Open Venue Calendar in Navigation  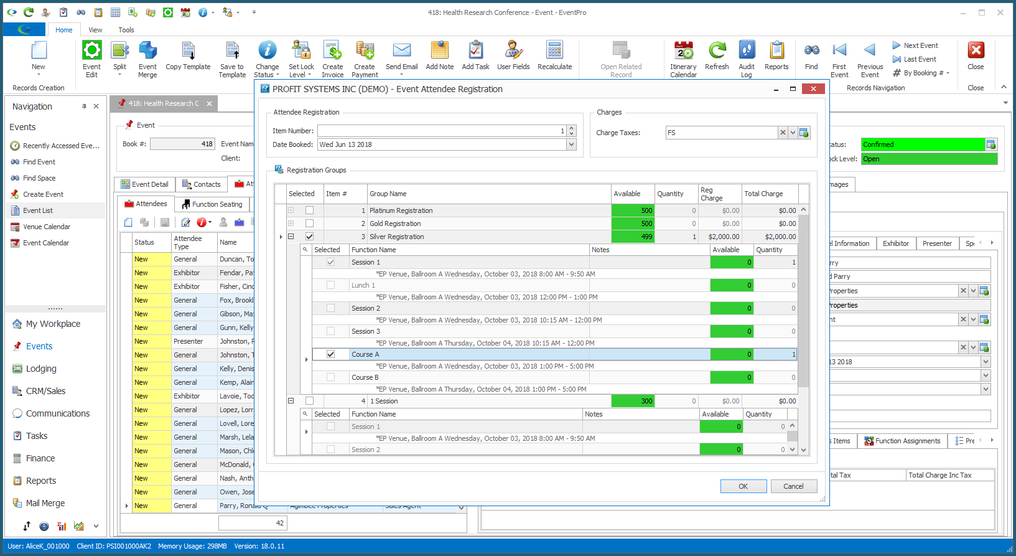(46, 227)
